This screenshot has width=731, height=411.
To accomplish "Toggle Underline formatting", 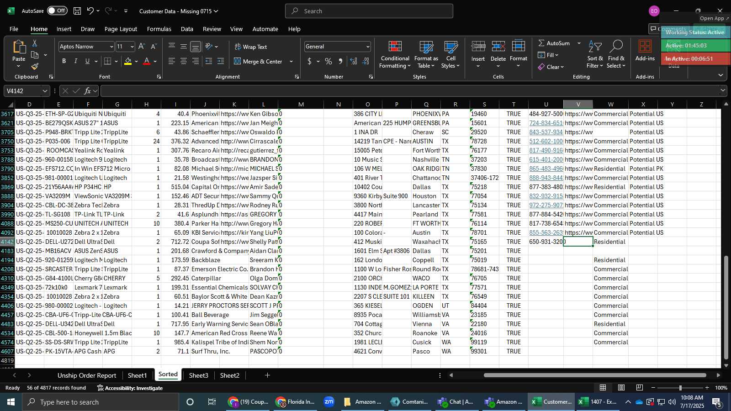I will click(87, 61).
